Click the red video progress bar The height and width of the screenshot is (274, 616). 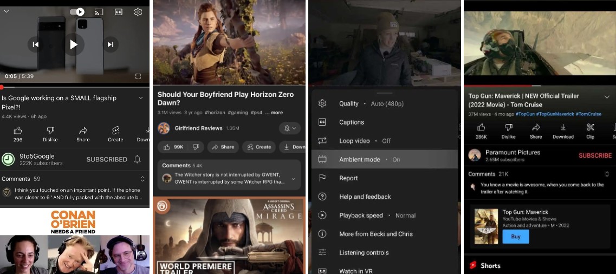75,87
